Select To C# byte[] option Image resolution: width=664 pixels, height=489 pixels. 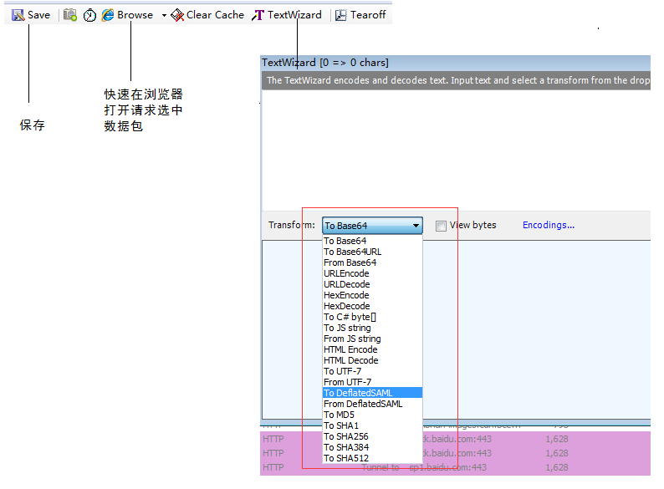coord(372,317)
